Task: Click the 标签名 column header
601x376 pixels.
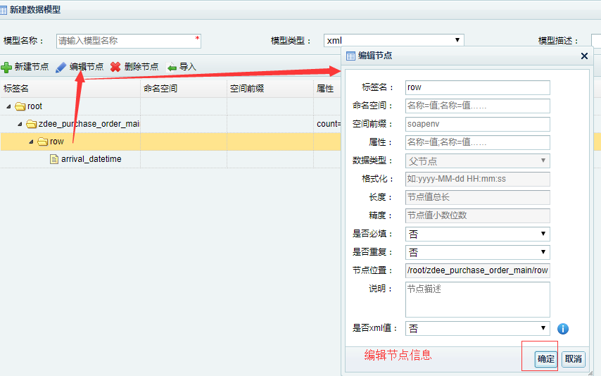Action: (17, 89)
